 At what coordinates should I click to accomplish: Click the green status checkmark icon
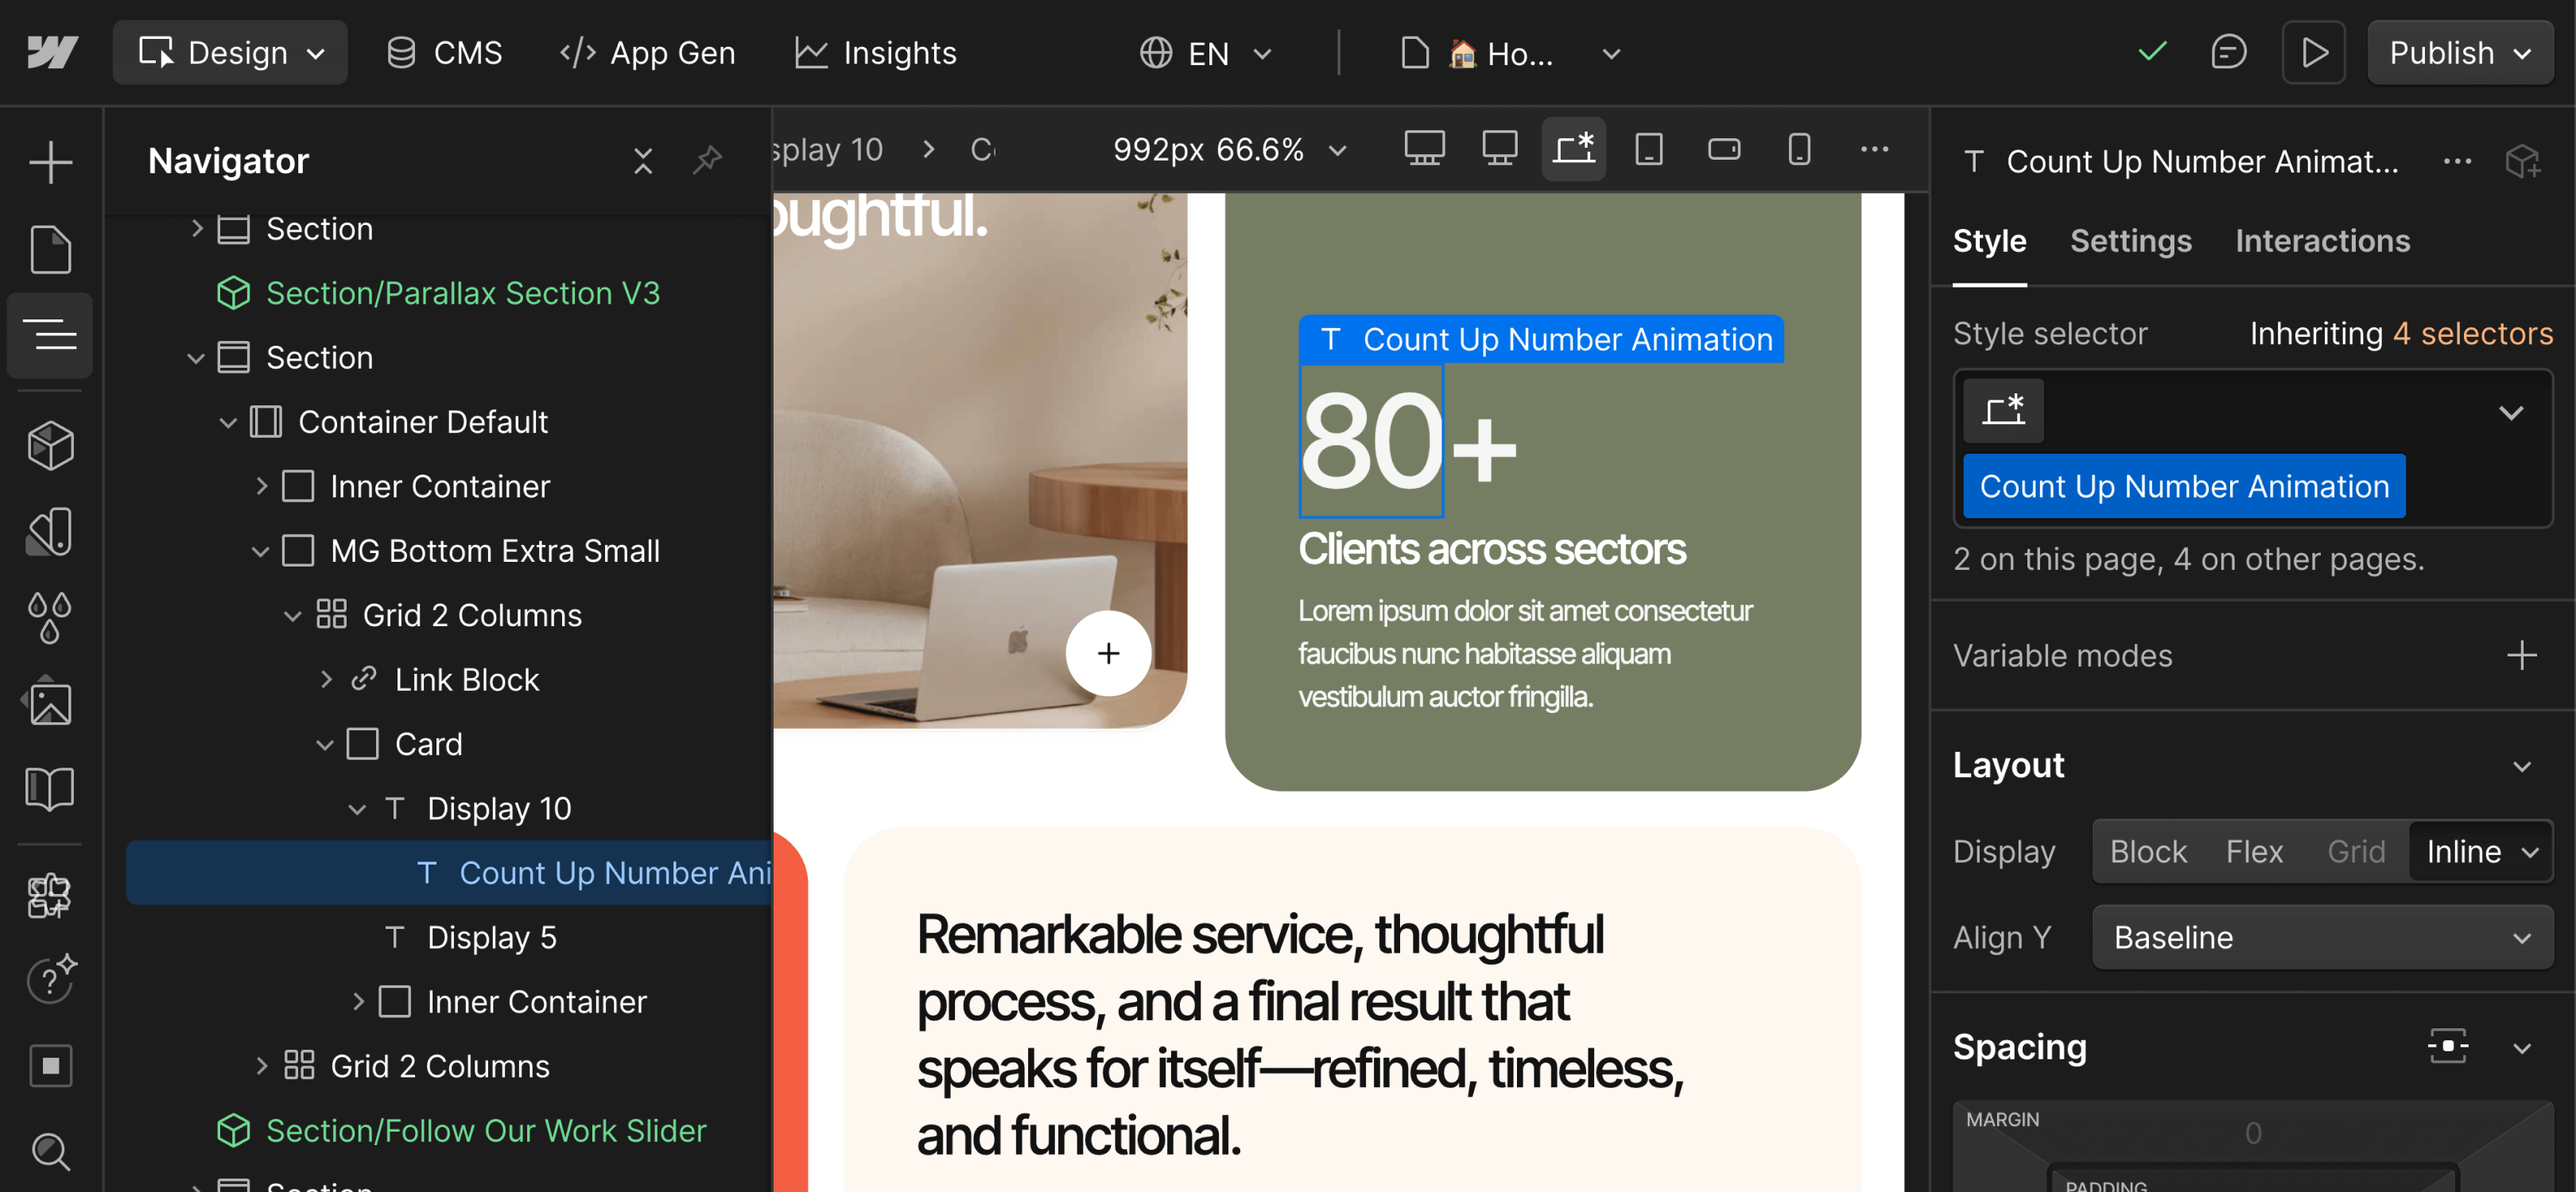tap(2152, 51)
